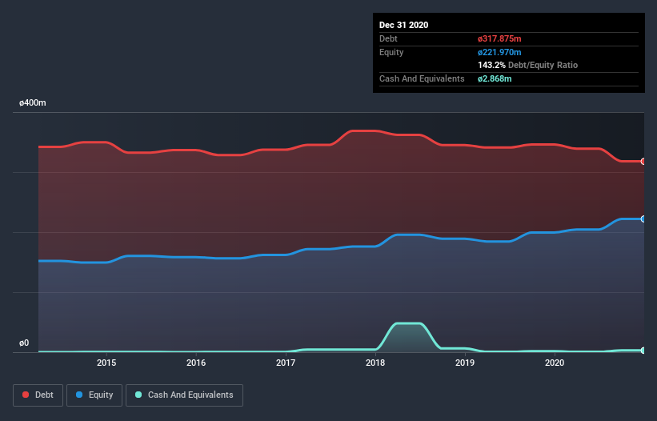The width and height of the screenshot is (657, 421).
Task: Click the 2019 x-axis label
Action: point(465,363)
